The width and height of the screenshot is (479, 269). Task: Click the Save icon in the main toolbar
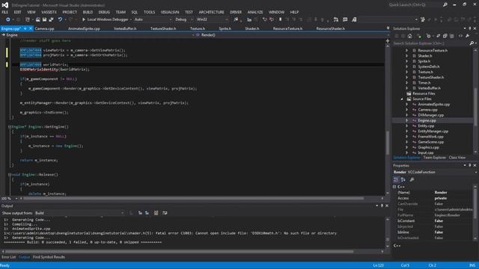click(x=45, y=19)
